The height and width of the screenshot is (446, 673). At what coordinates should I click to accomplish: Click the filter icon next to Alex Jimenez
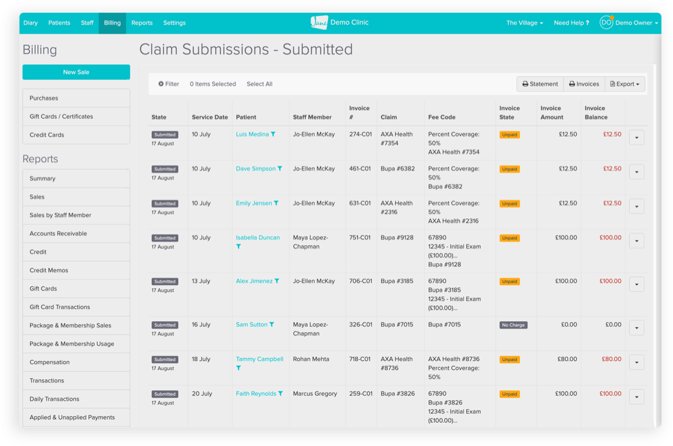277,281
